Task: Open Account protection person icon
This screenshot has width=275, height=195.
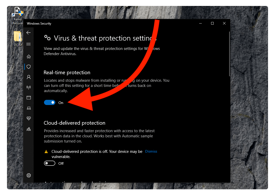Action: click(29, 77)
